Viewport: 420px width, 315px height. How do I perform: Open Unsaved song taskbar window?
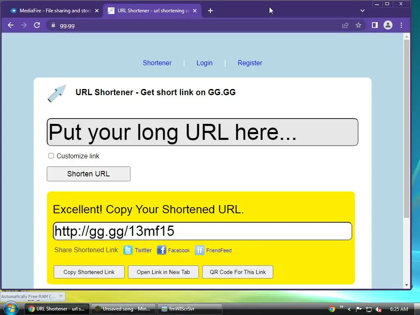click(123, 309)
